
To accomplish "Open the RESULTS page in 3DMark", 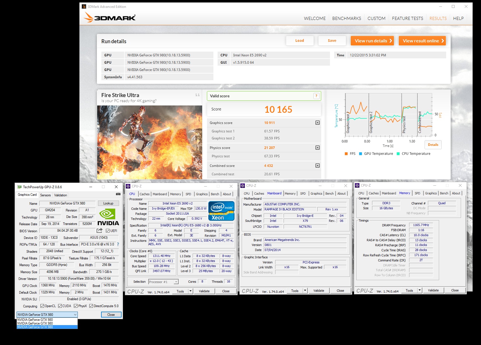I will click(x=438, y=18).
